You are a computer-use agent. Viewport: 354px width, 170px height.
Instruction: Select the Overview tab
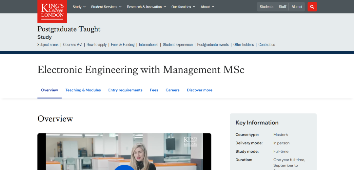(x=49, y=90)
